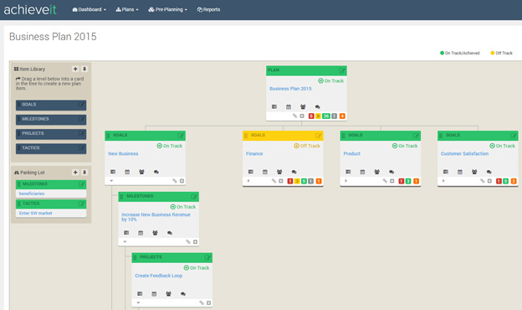Open the New Business goal
The image size is (522, 310).
pos(123,153)
